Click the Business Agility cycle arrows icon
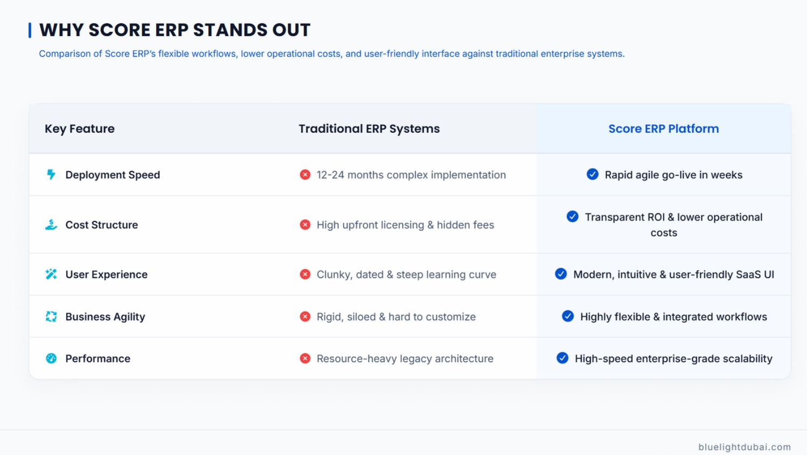The image size is (807, 455). click(x=51, y=316)
